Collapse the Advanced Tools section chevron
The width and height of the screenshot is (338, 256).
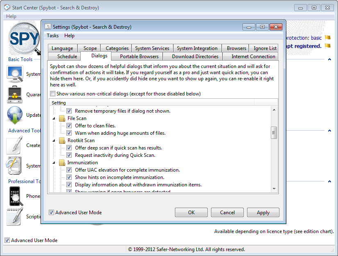(x=329, y=131)
